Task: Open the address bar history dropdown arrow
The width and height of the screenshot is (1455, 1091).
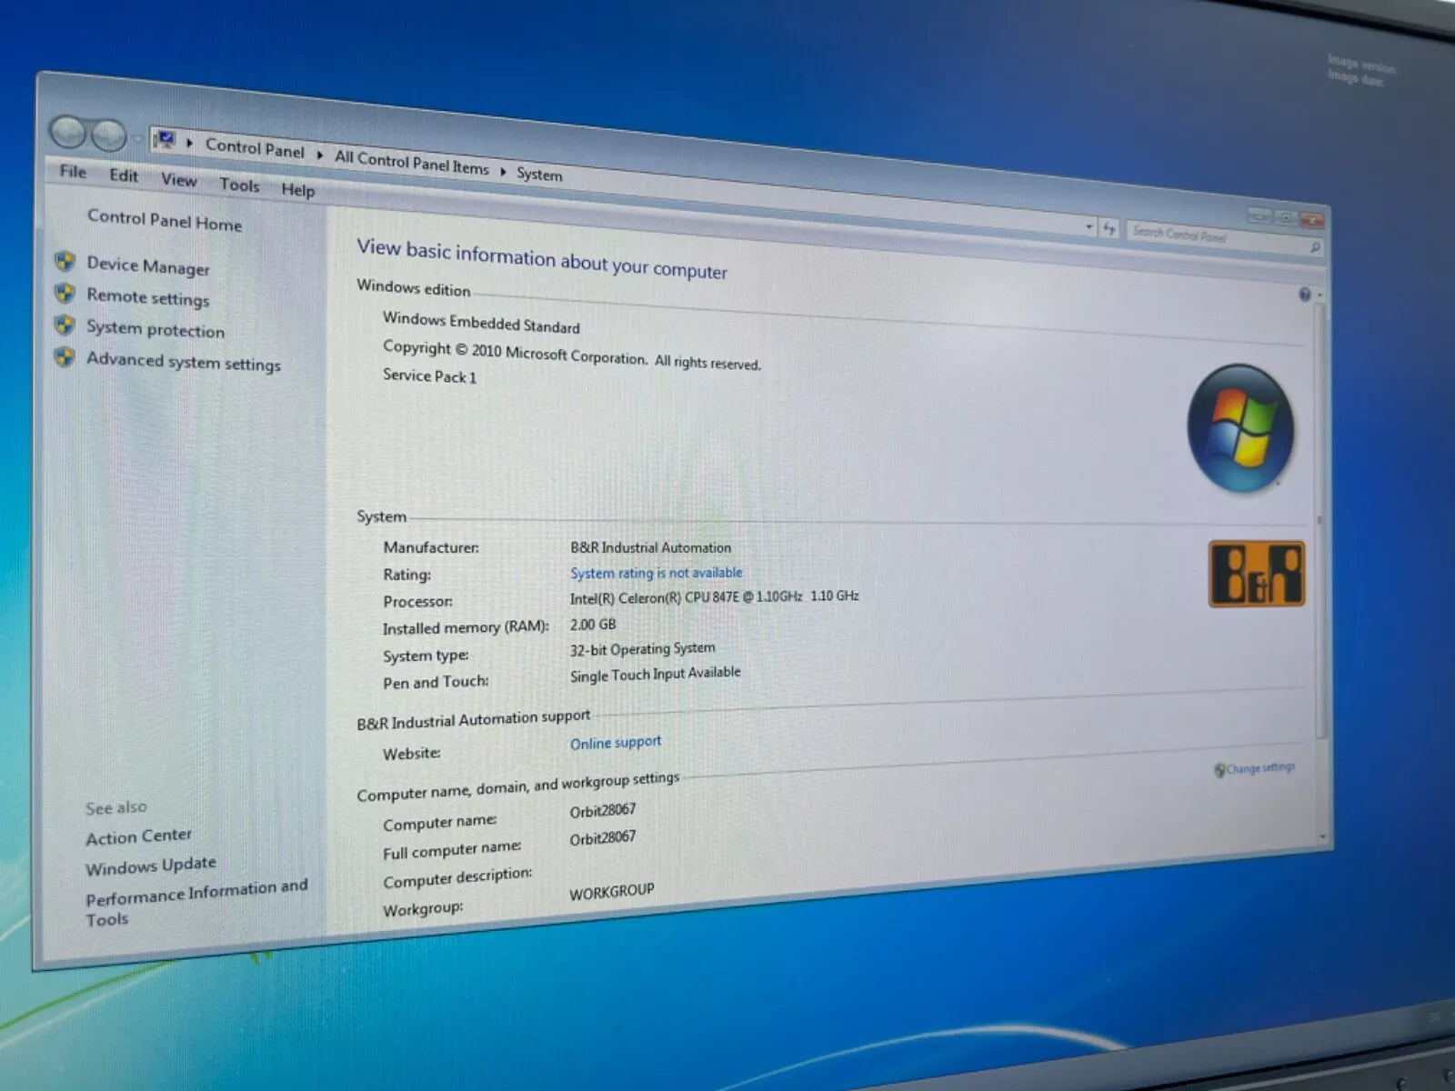Action: (x=1089, y=226)
